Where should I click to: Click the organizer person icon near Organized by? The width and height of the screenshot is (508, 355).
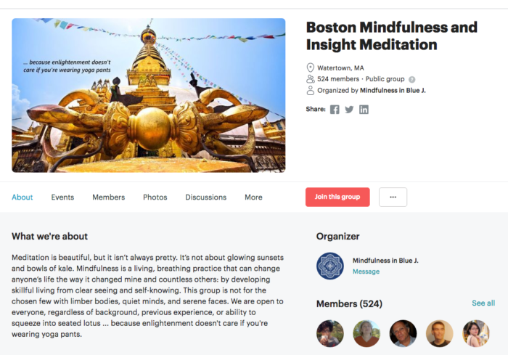click(311, 90)
